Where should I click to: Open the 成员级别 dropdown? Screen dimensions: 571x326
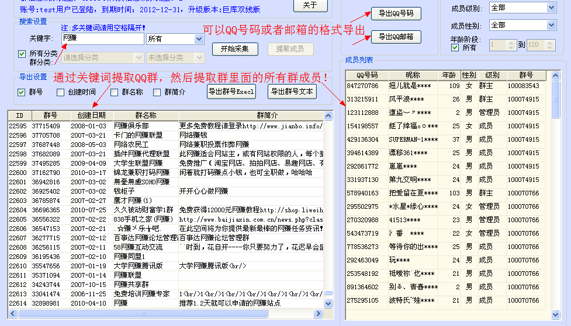tap(522, 8)
